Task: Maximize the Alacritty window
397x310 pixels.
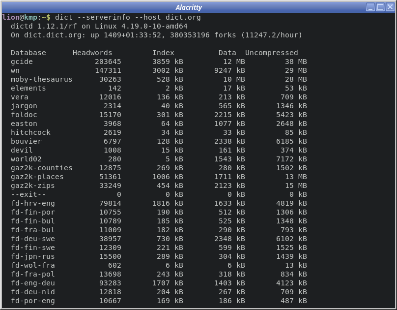Action: coord(380,7)
